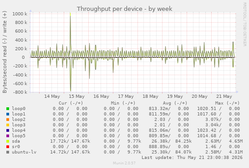
Task: Select the loop0 legend label
Action: [19, 109]
